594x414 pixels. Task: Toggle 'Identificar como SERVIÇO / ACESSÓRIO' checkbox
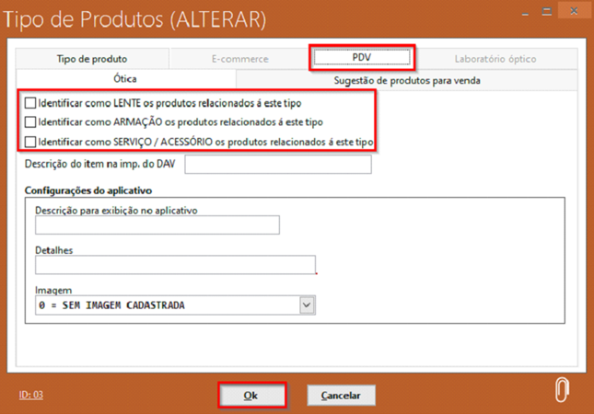31,143
